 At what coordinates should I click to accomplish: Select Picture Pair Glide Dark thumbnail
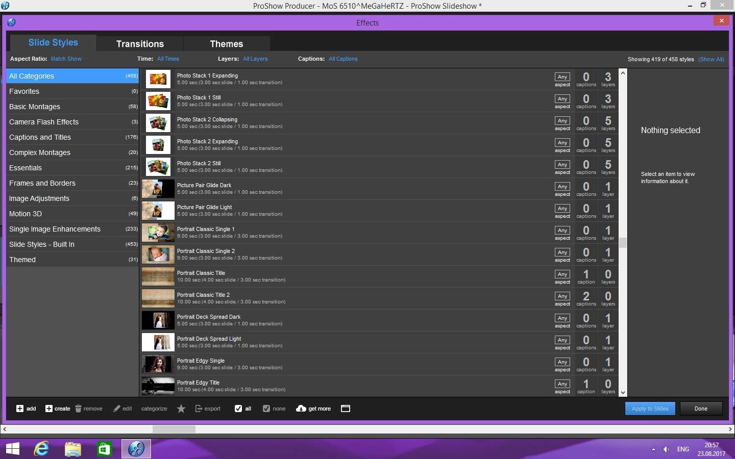coord(158,189)
